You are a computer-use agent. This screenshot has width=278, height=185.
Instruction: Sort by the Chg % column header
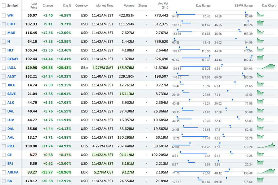(67, 6)
